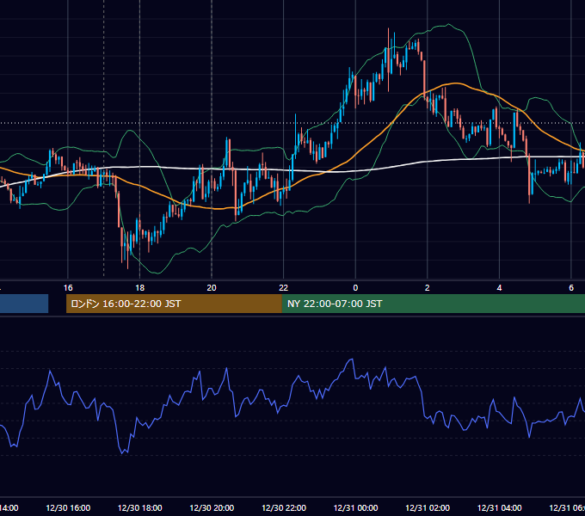Click the 12/31 00:00 date label
The height and width of the screenshot is (516, 585).
(x=355, y=508)
